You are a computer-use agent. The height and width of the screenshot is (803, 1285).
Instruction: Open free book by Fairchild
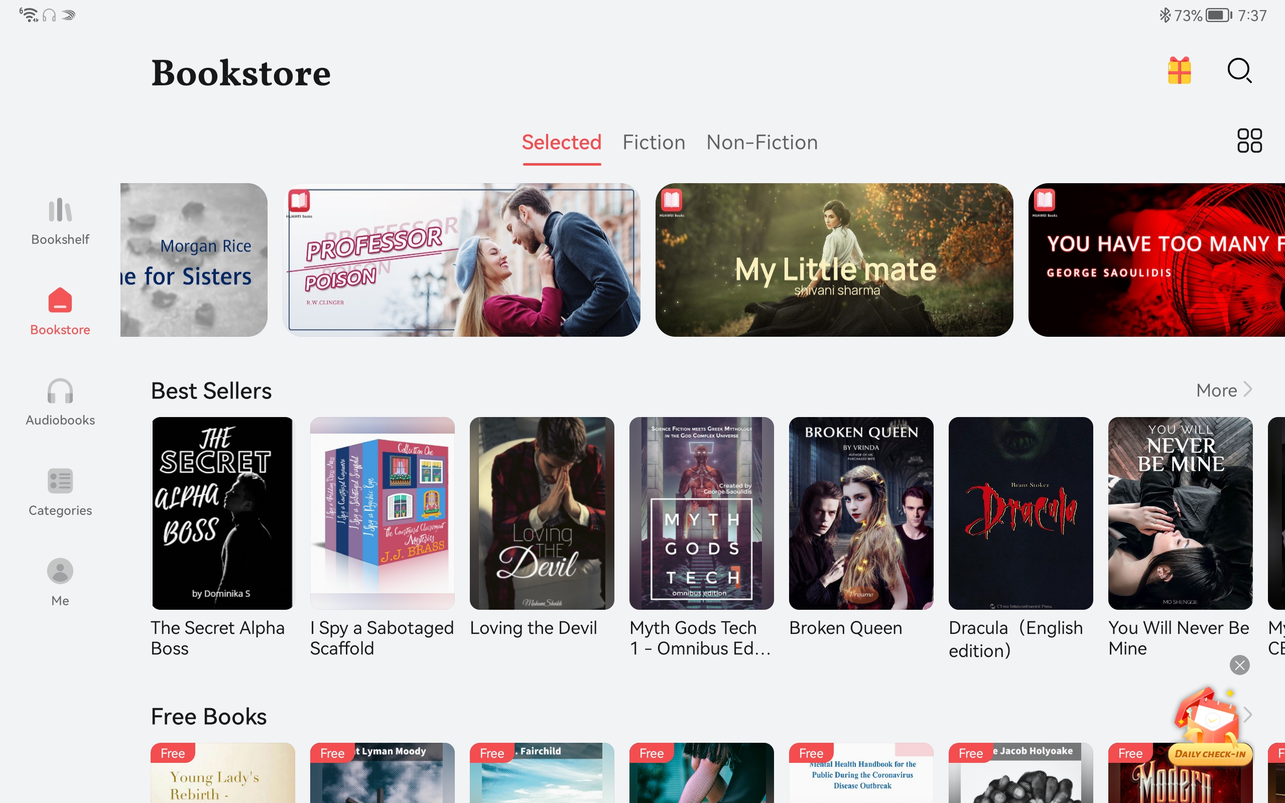542,773
